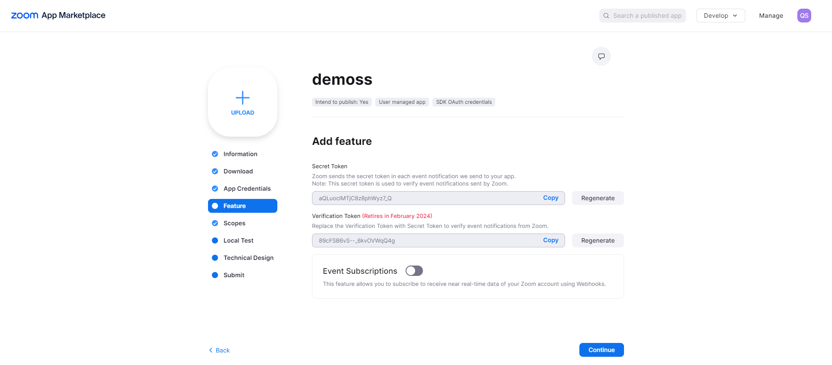Click the search magnifier icon
This screenshot has width=832, height=365.
point(606,16)
